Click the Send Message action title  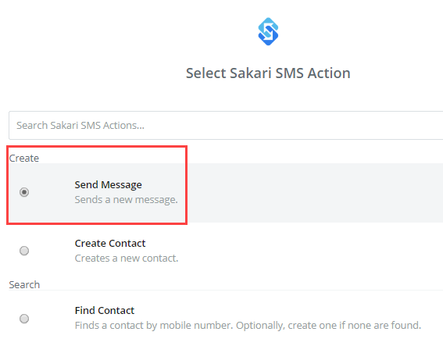click(108, 185)
